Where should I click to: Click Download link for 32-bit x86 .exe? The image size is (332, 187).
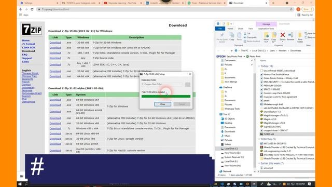click(x=55, y=43)
